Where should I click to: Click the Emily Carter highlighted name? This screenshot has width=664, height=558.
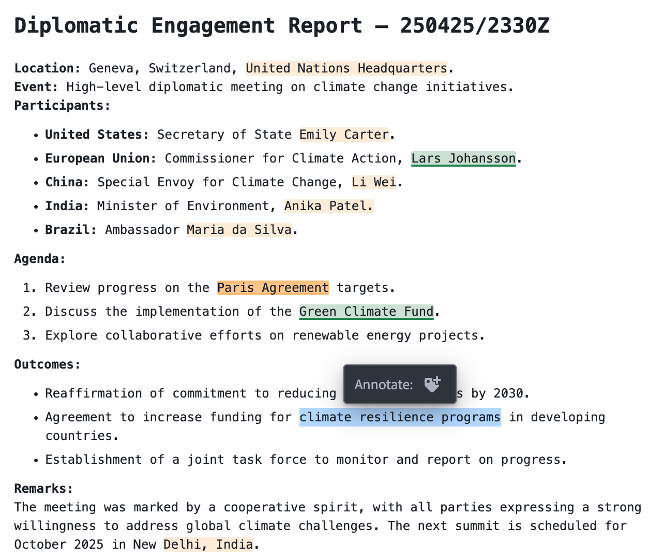pos(343,134)
